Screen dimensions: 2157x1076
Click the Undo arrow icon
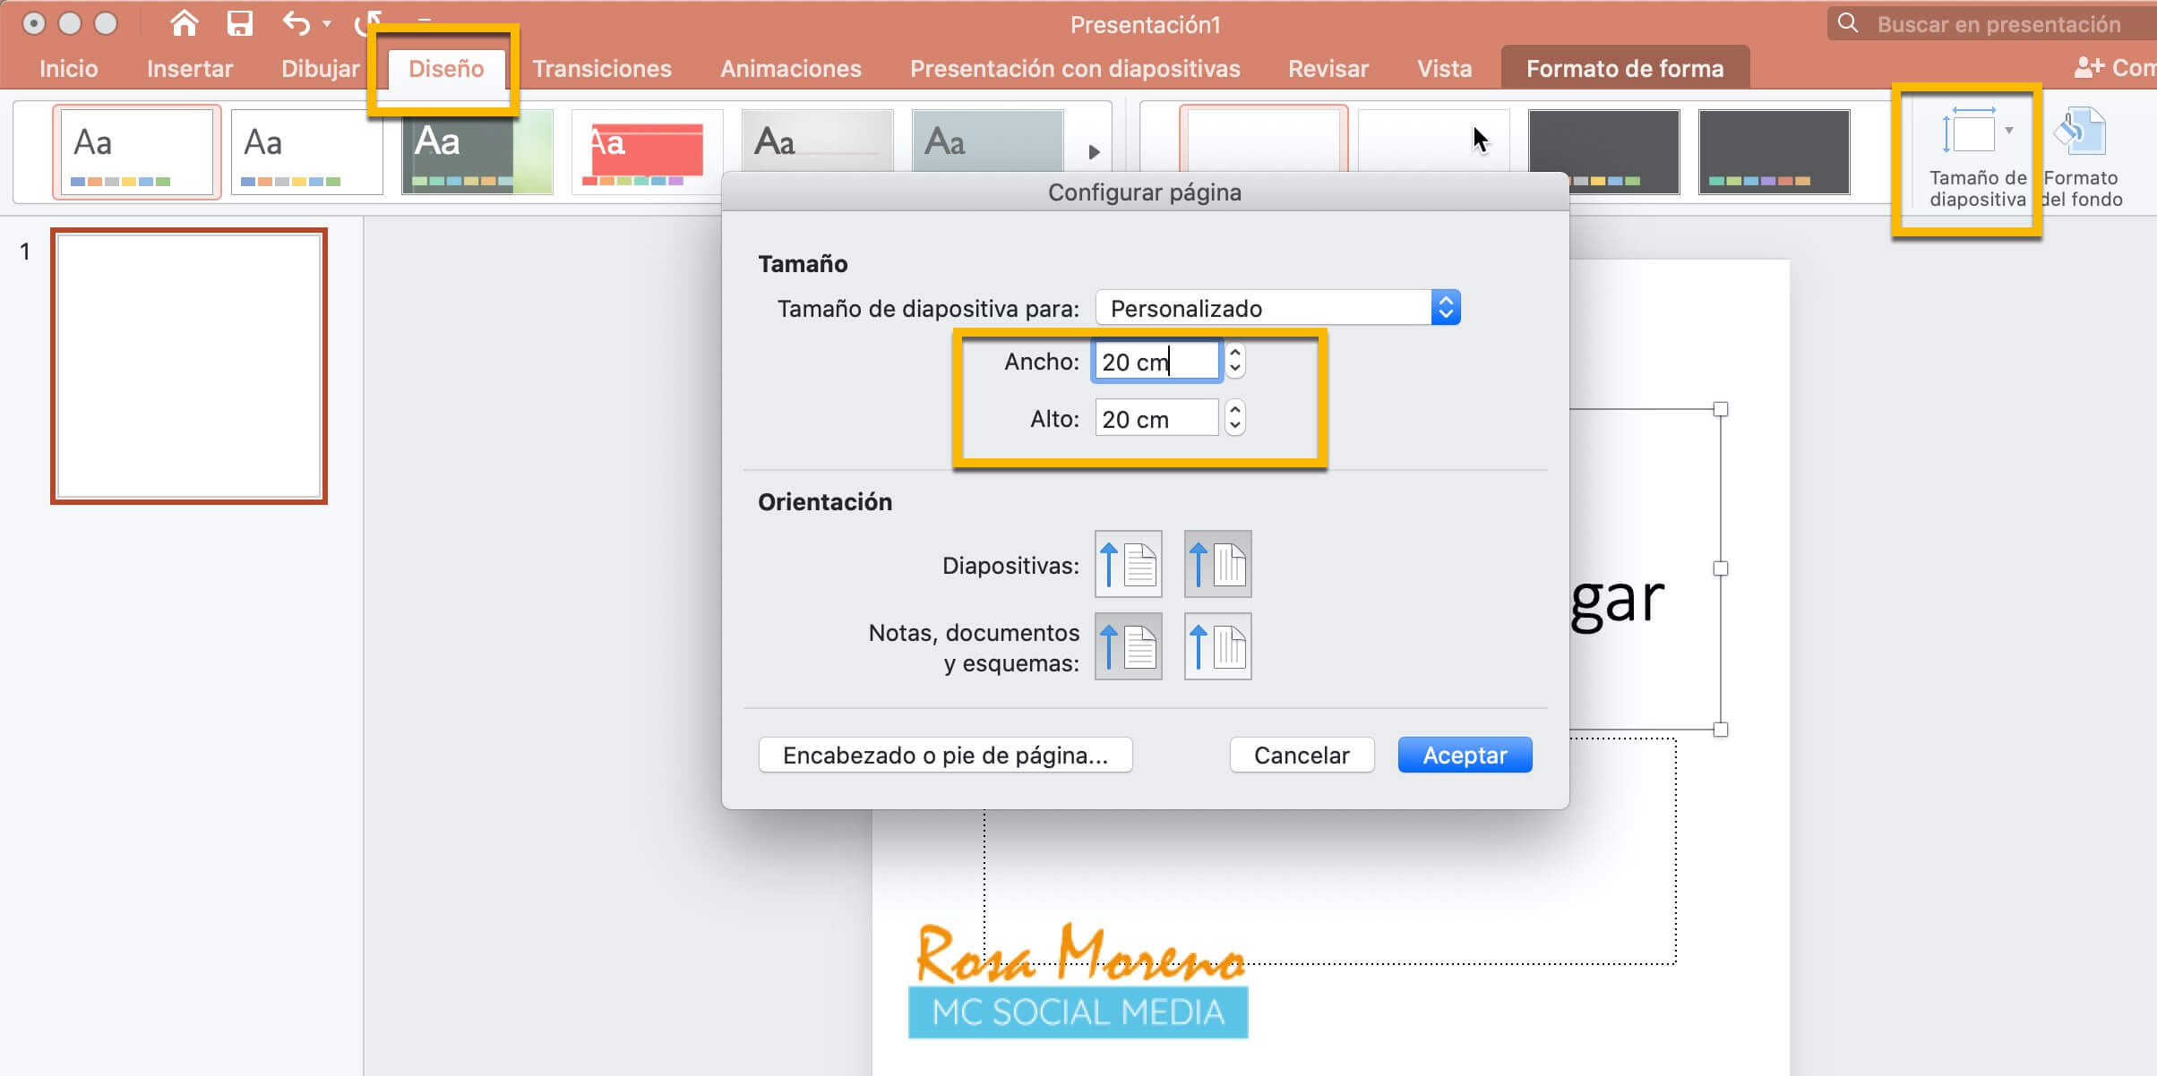296,23
